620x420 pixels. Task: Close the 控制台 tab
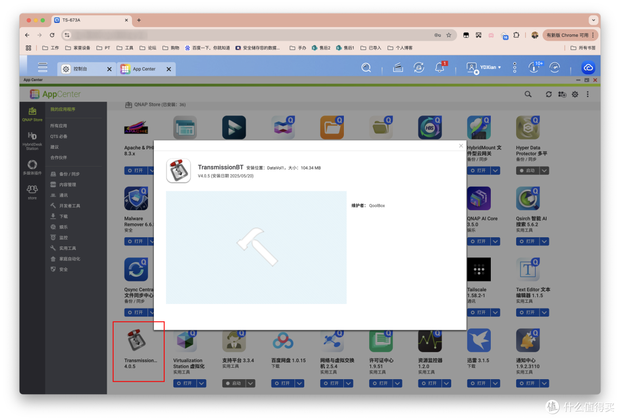coord(110,69)
